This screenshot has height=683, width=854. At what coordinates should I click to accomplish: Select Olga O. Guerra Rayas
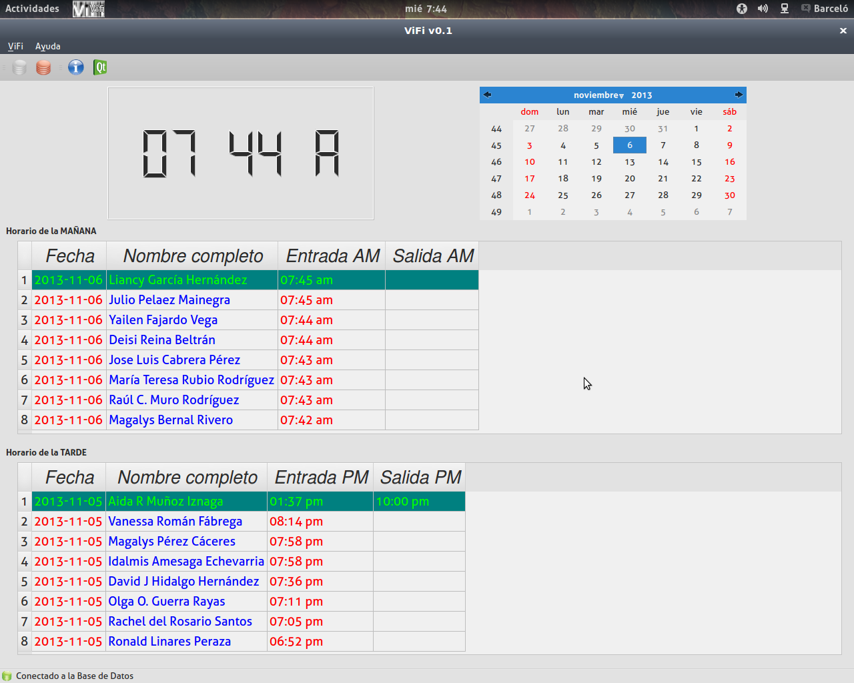pos(187,602)
